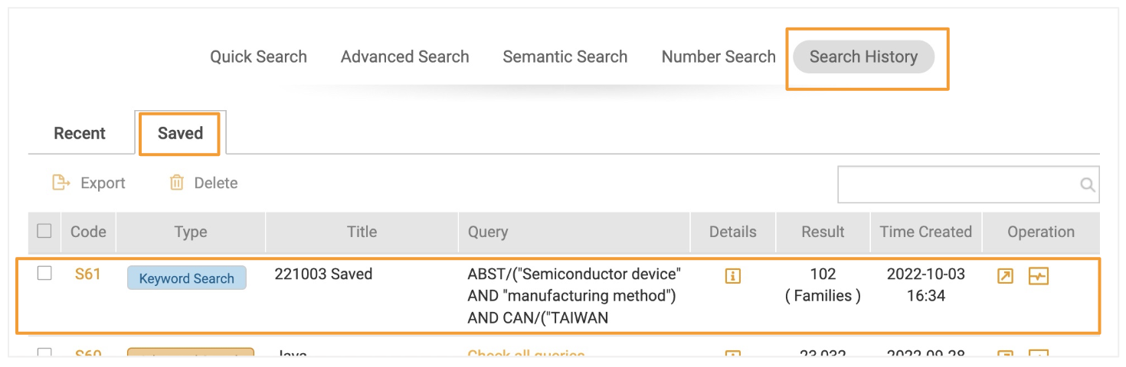Tick the select-all checkbox in the header
Screen dimensions: 1126x367
[x=44, y=230]
